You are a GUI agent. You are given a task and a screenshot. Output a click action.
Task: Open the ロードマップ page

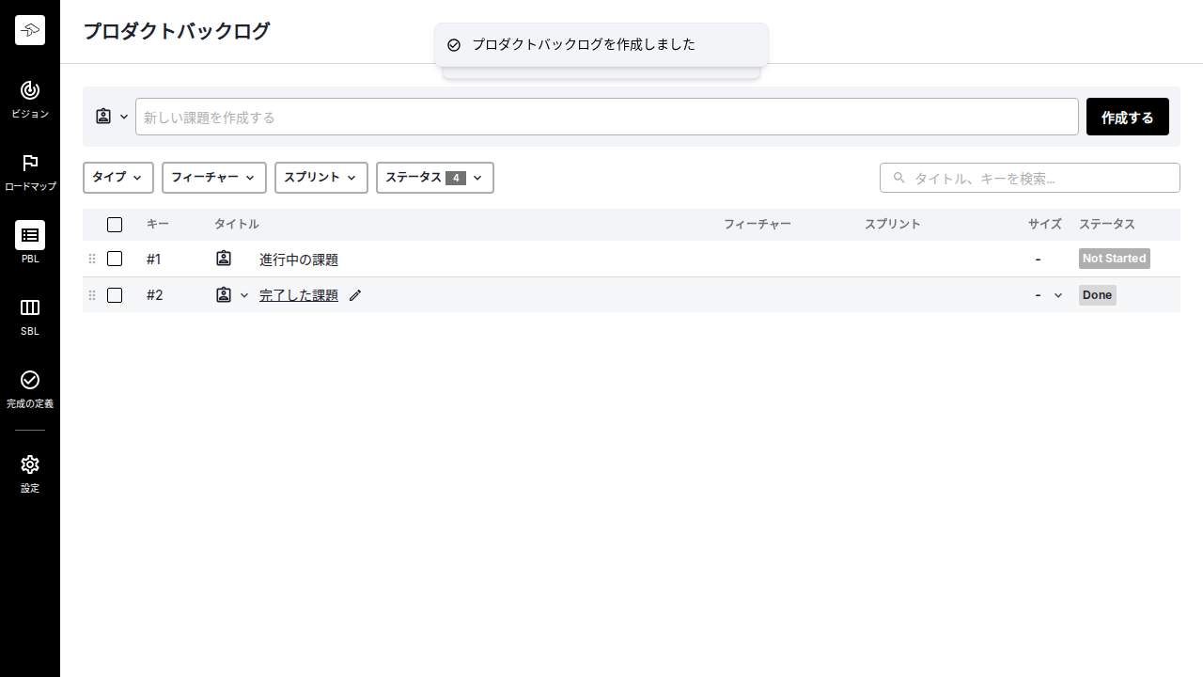(x=30, y=173)
